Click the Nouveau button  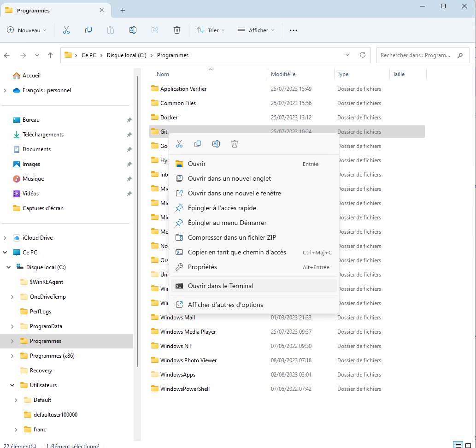[27, 30]
